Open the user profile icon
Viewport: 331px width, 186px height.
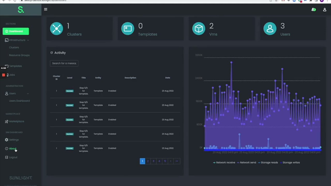325,10
